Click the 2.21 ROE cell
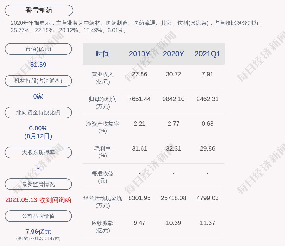Viewport: 285px width, 246px height. (x=139, y=124)
